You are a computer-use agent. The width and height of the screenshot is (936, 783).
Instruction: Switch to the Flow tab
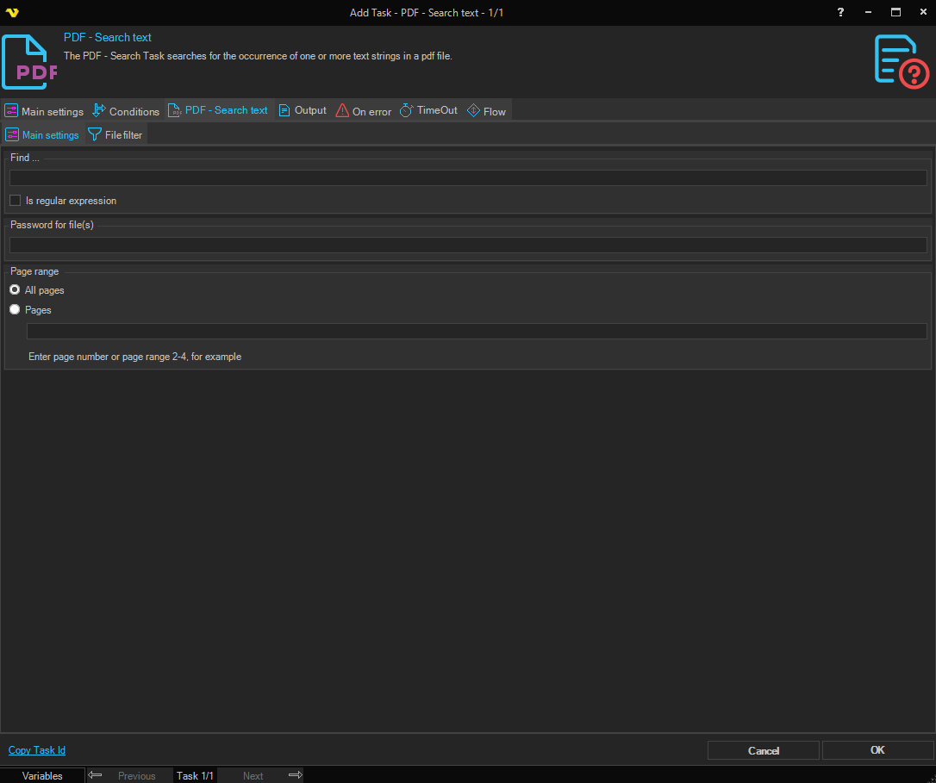486,111
